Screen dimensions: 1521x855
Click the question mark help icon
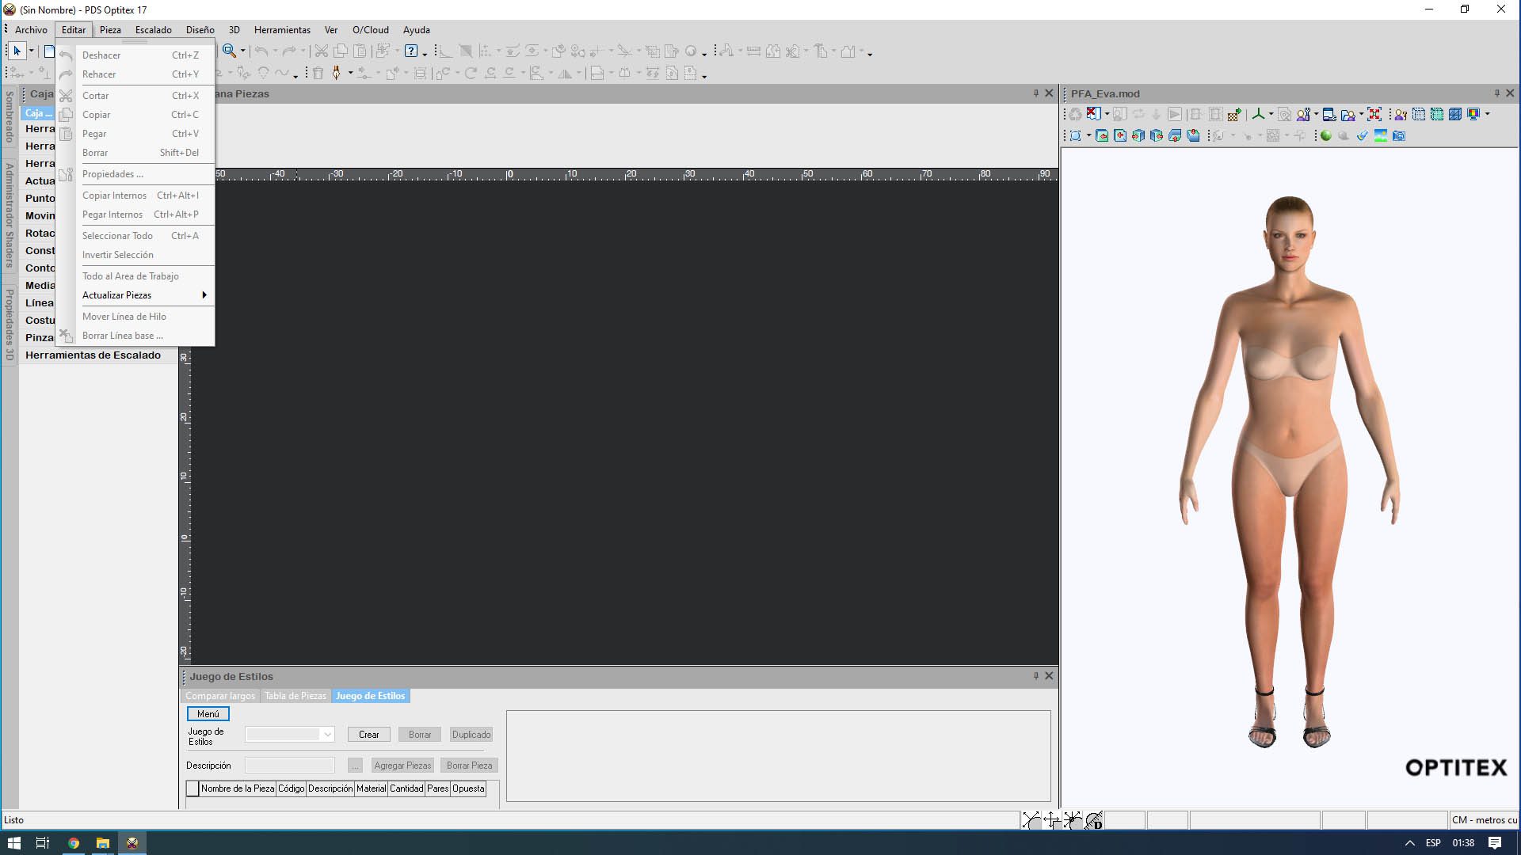pyautogui.click(x=411, y=51)
